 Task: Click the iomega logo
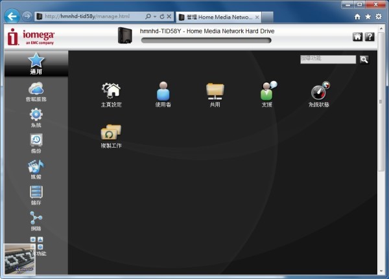click(30, 37)
